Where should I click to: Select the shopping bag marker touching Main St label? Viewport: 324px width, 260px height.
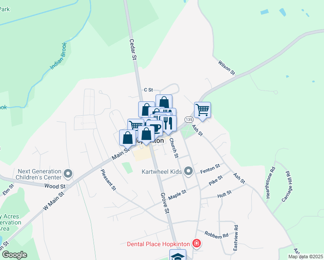point(128,138)
